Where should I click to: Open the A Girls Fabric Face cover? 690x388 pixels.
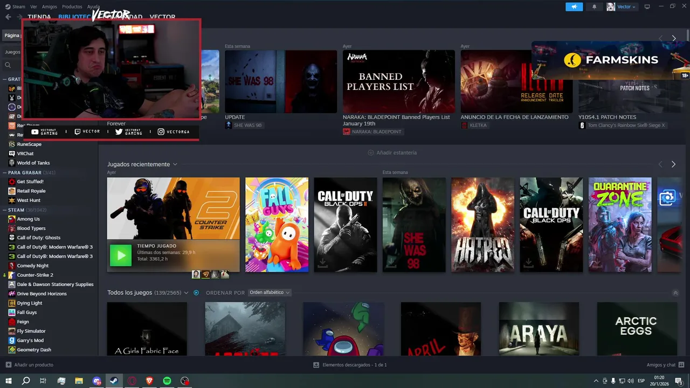pyautogui.click(x=147, y=329)
